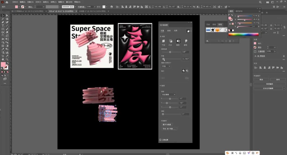Open the fill color dropdown in the control bar
The image size is (287, 155).
19,7
